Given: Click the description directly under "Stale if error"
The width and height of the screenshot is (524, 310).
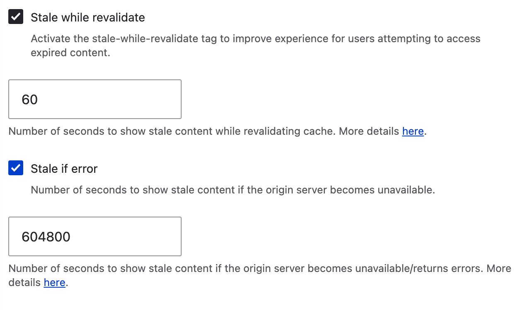Looking at the screenshot, I should 233,190.
